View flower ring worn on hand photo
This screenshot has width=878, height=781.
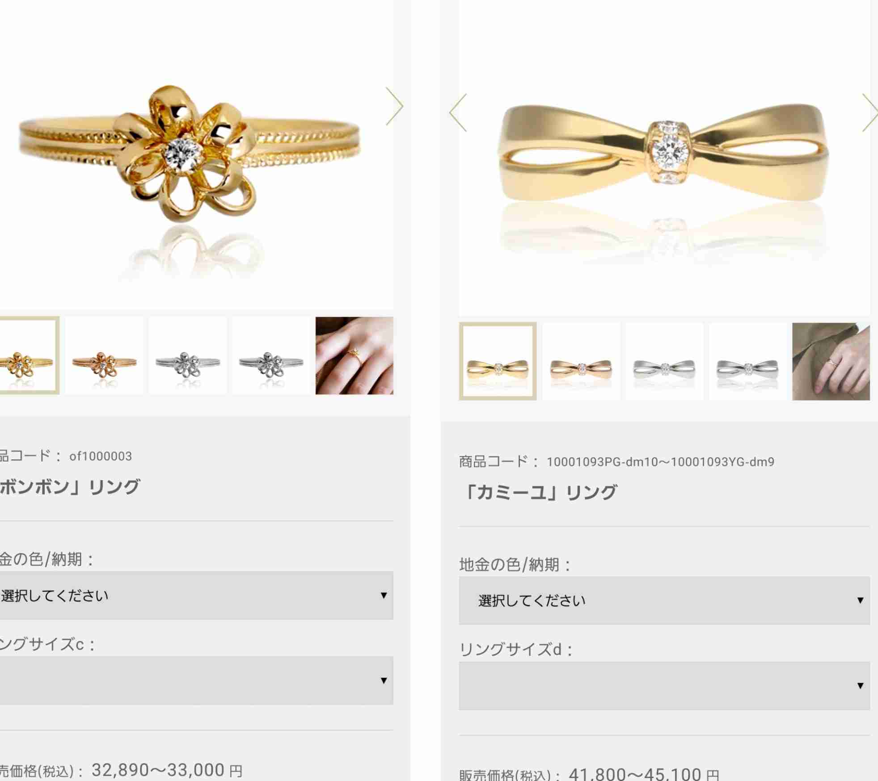tap(355, 355)
